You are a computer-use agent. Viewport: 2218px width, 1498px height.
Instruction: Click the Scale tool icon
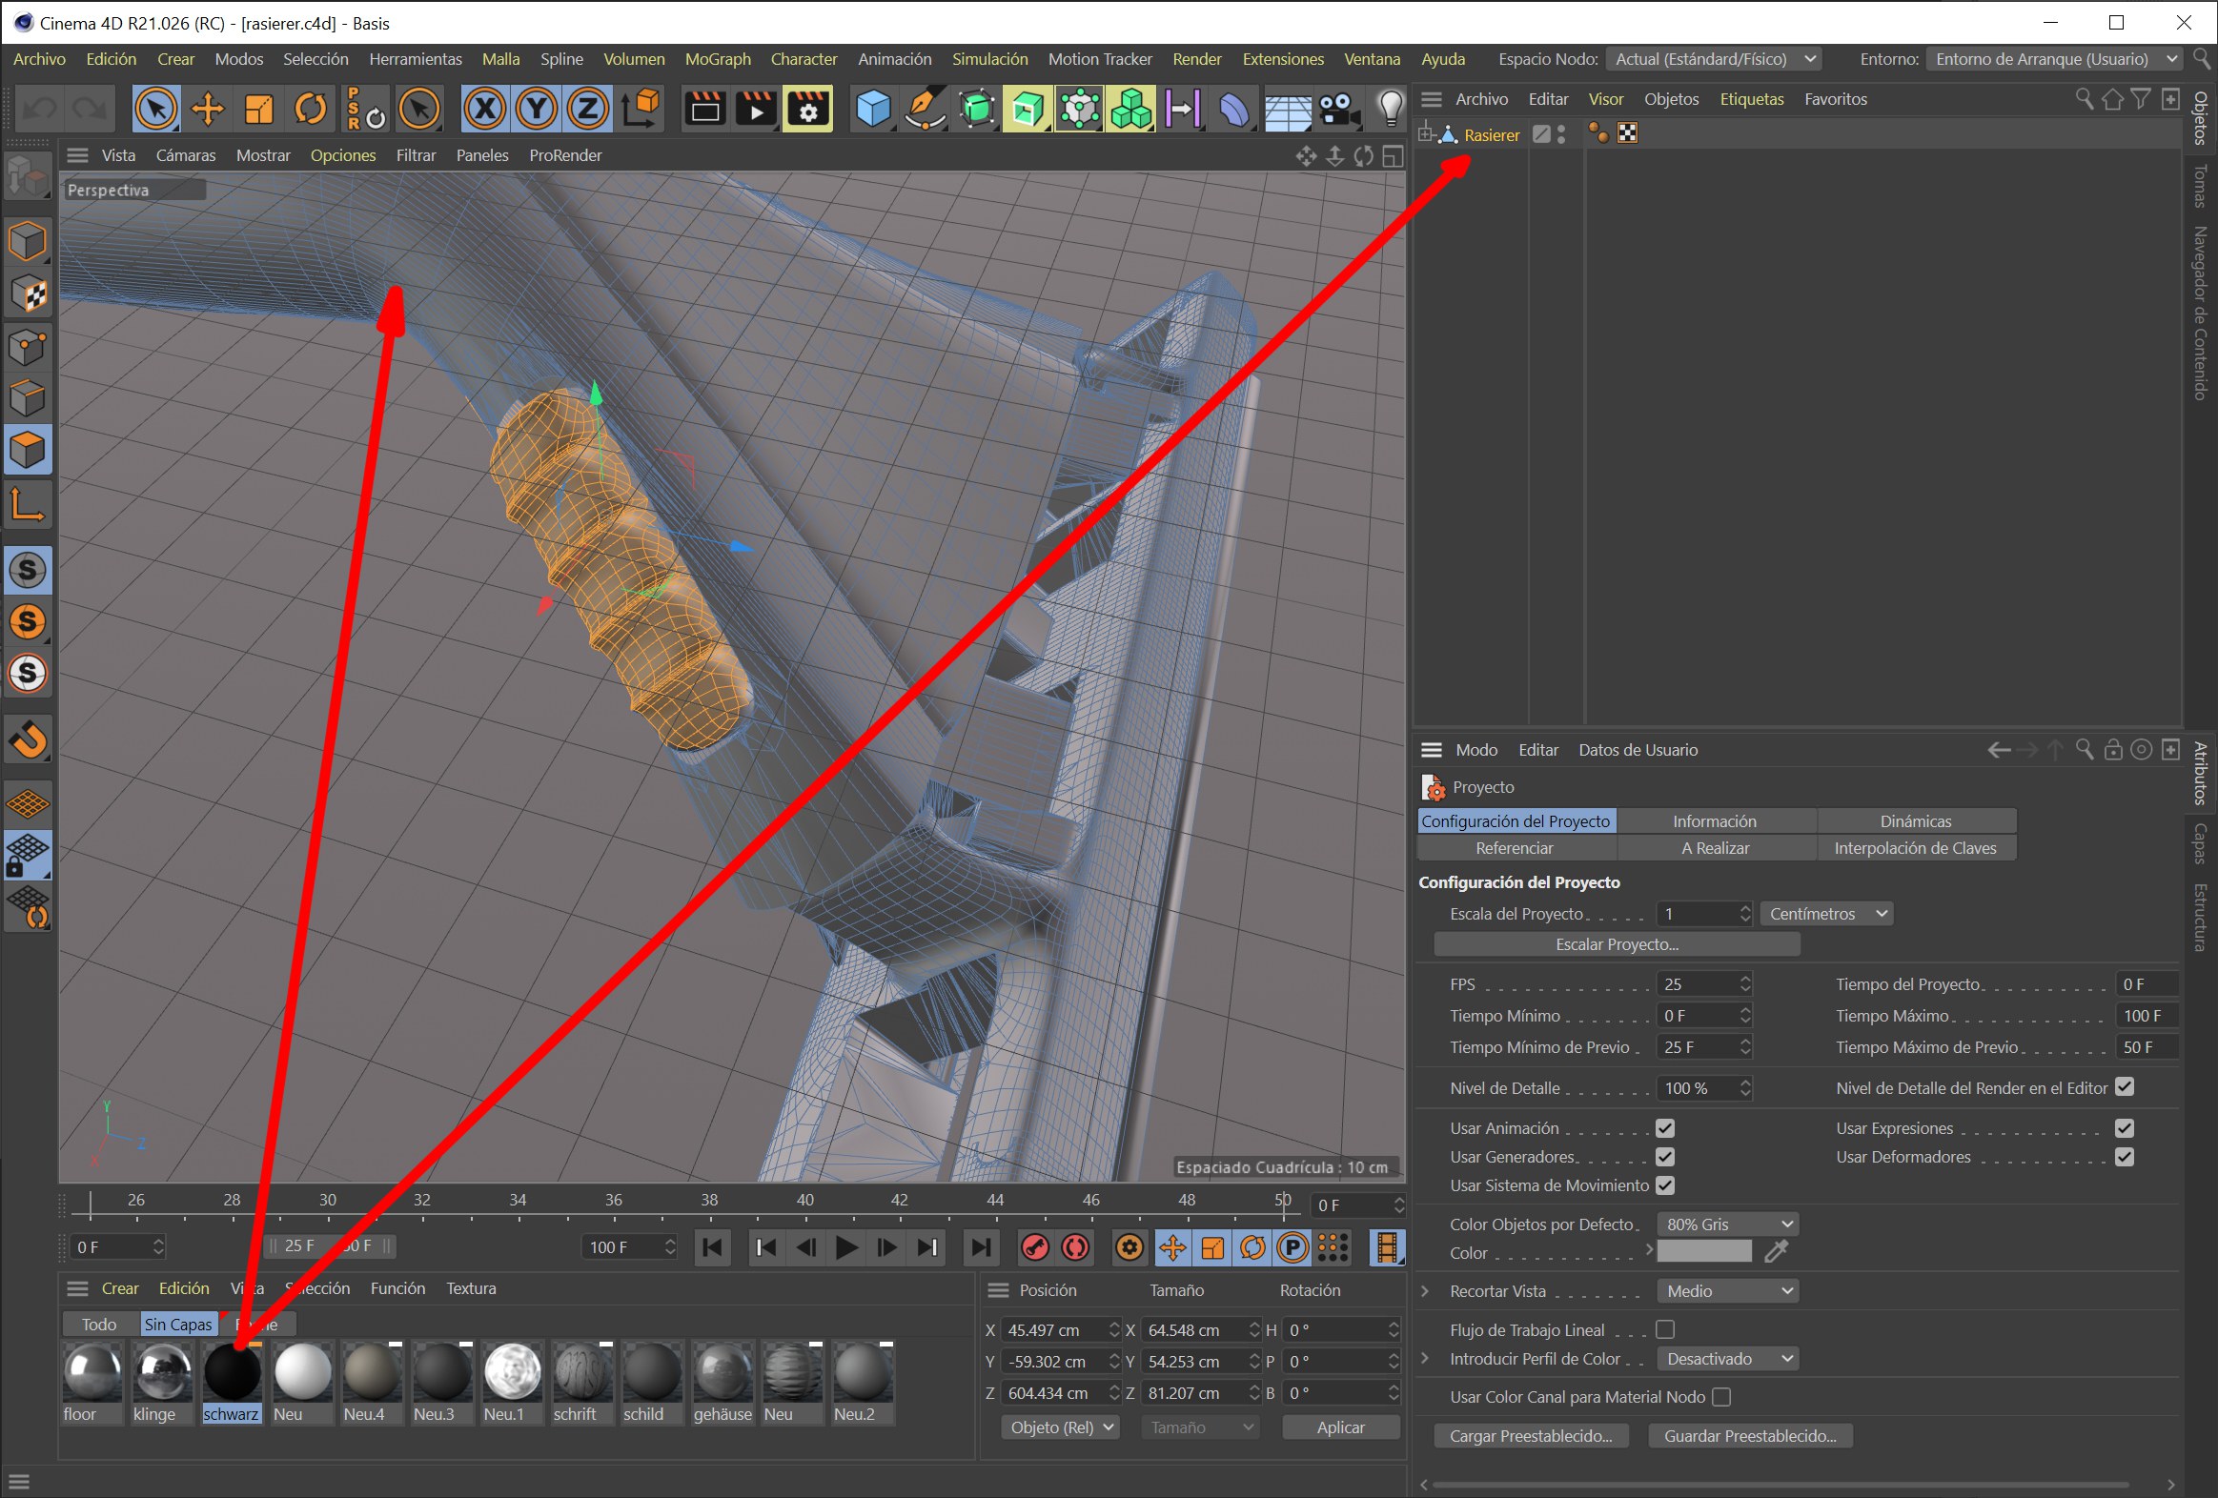pyautogui.click(x=258, y=109)
